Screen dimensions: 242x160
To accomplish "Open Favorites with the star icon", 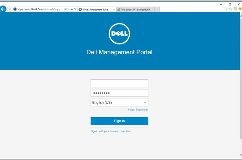I will point(231,9).
